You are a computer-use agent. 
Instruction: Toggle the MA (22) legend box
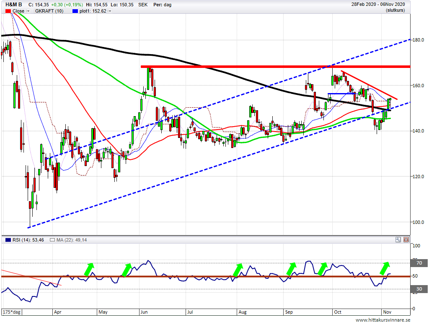click(x=52, y=240)
